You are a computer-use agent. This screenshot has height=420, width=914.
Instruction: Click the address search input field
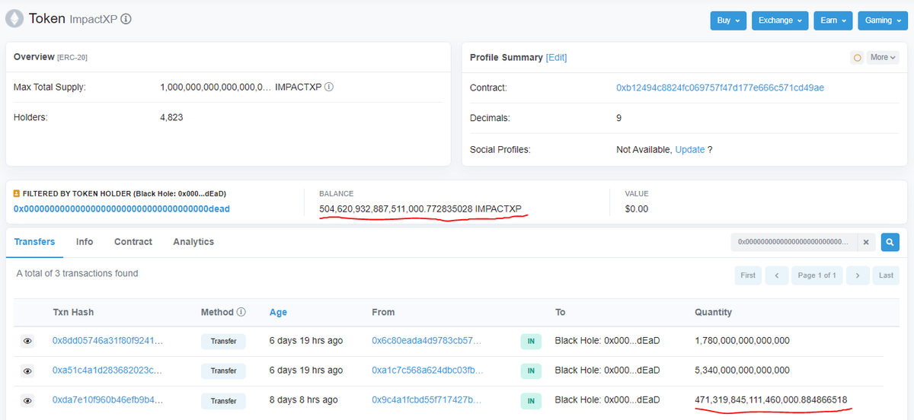(x=794, y=242)
